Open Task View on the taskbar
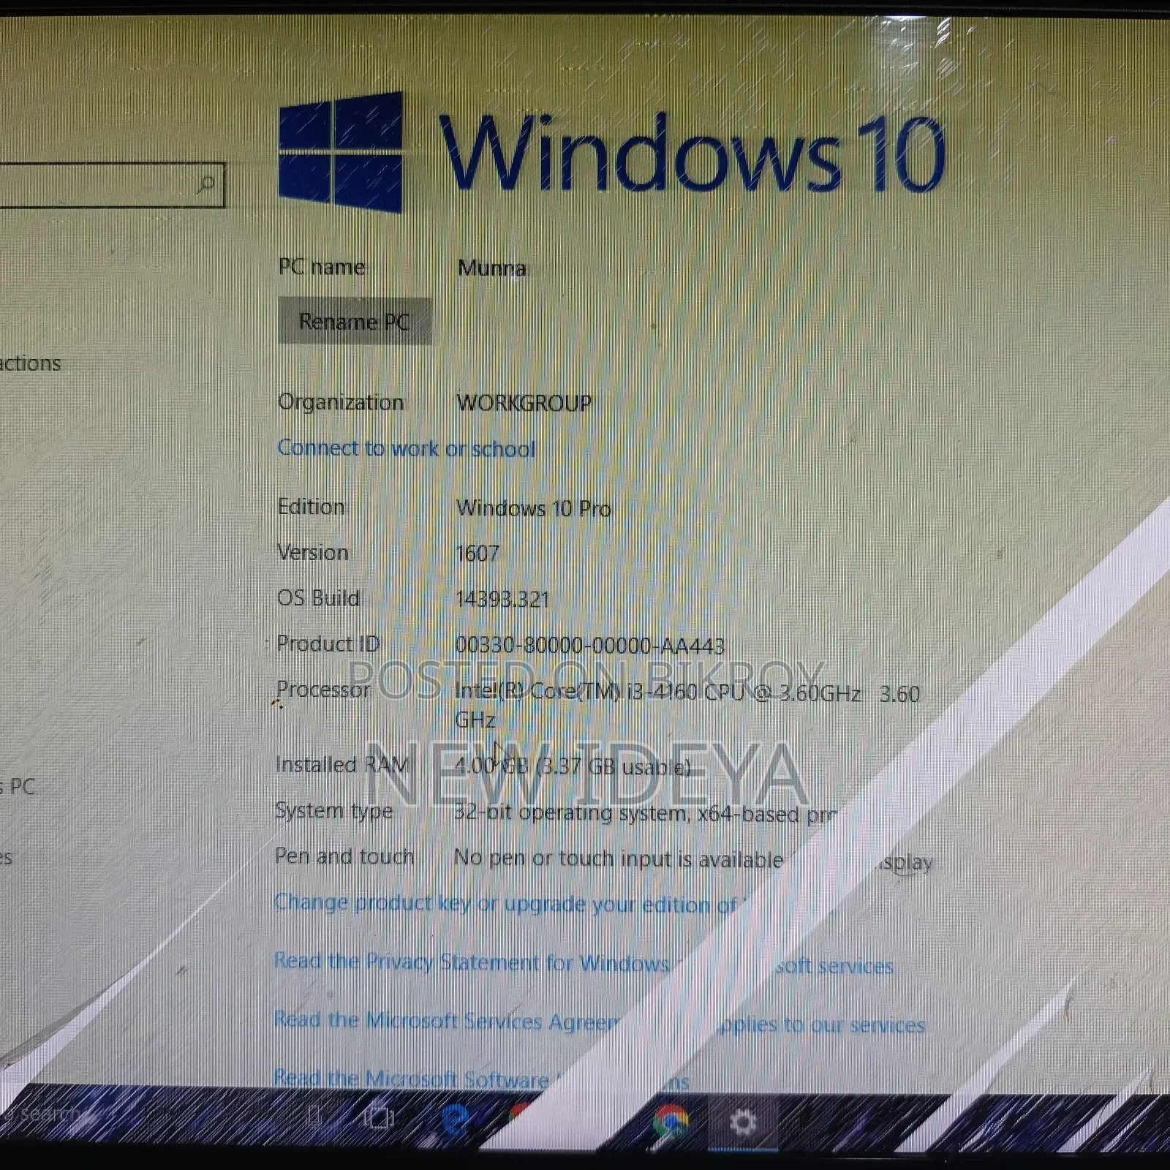This screenshot has height=1170, width=1170. (379, 1117)
